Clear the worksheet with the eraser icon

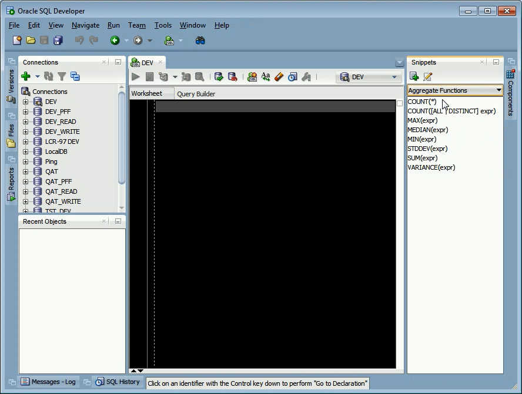click(x=279, y=77)
